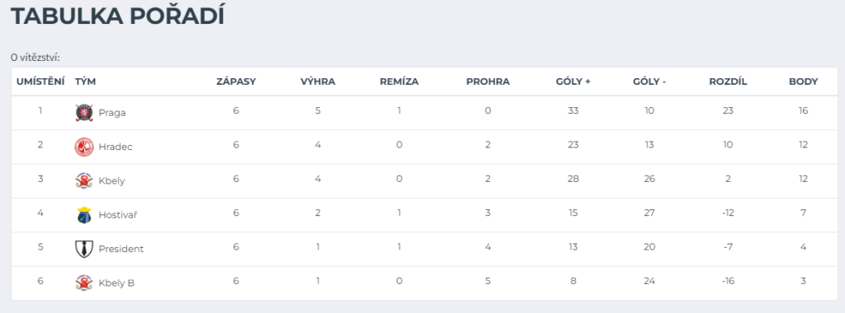Click the UMÍSTĚNÍ column header
This screenshot has height=313, width=845.
40,82
